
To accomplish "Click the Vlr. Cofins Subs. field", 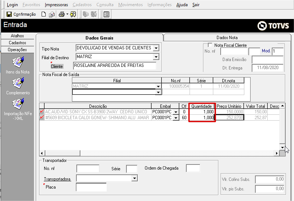I will point(270,179).
